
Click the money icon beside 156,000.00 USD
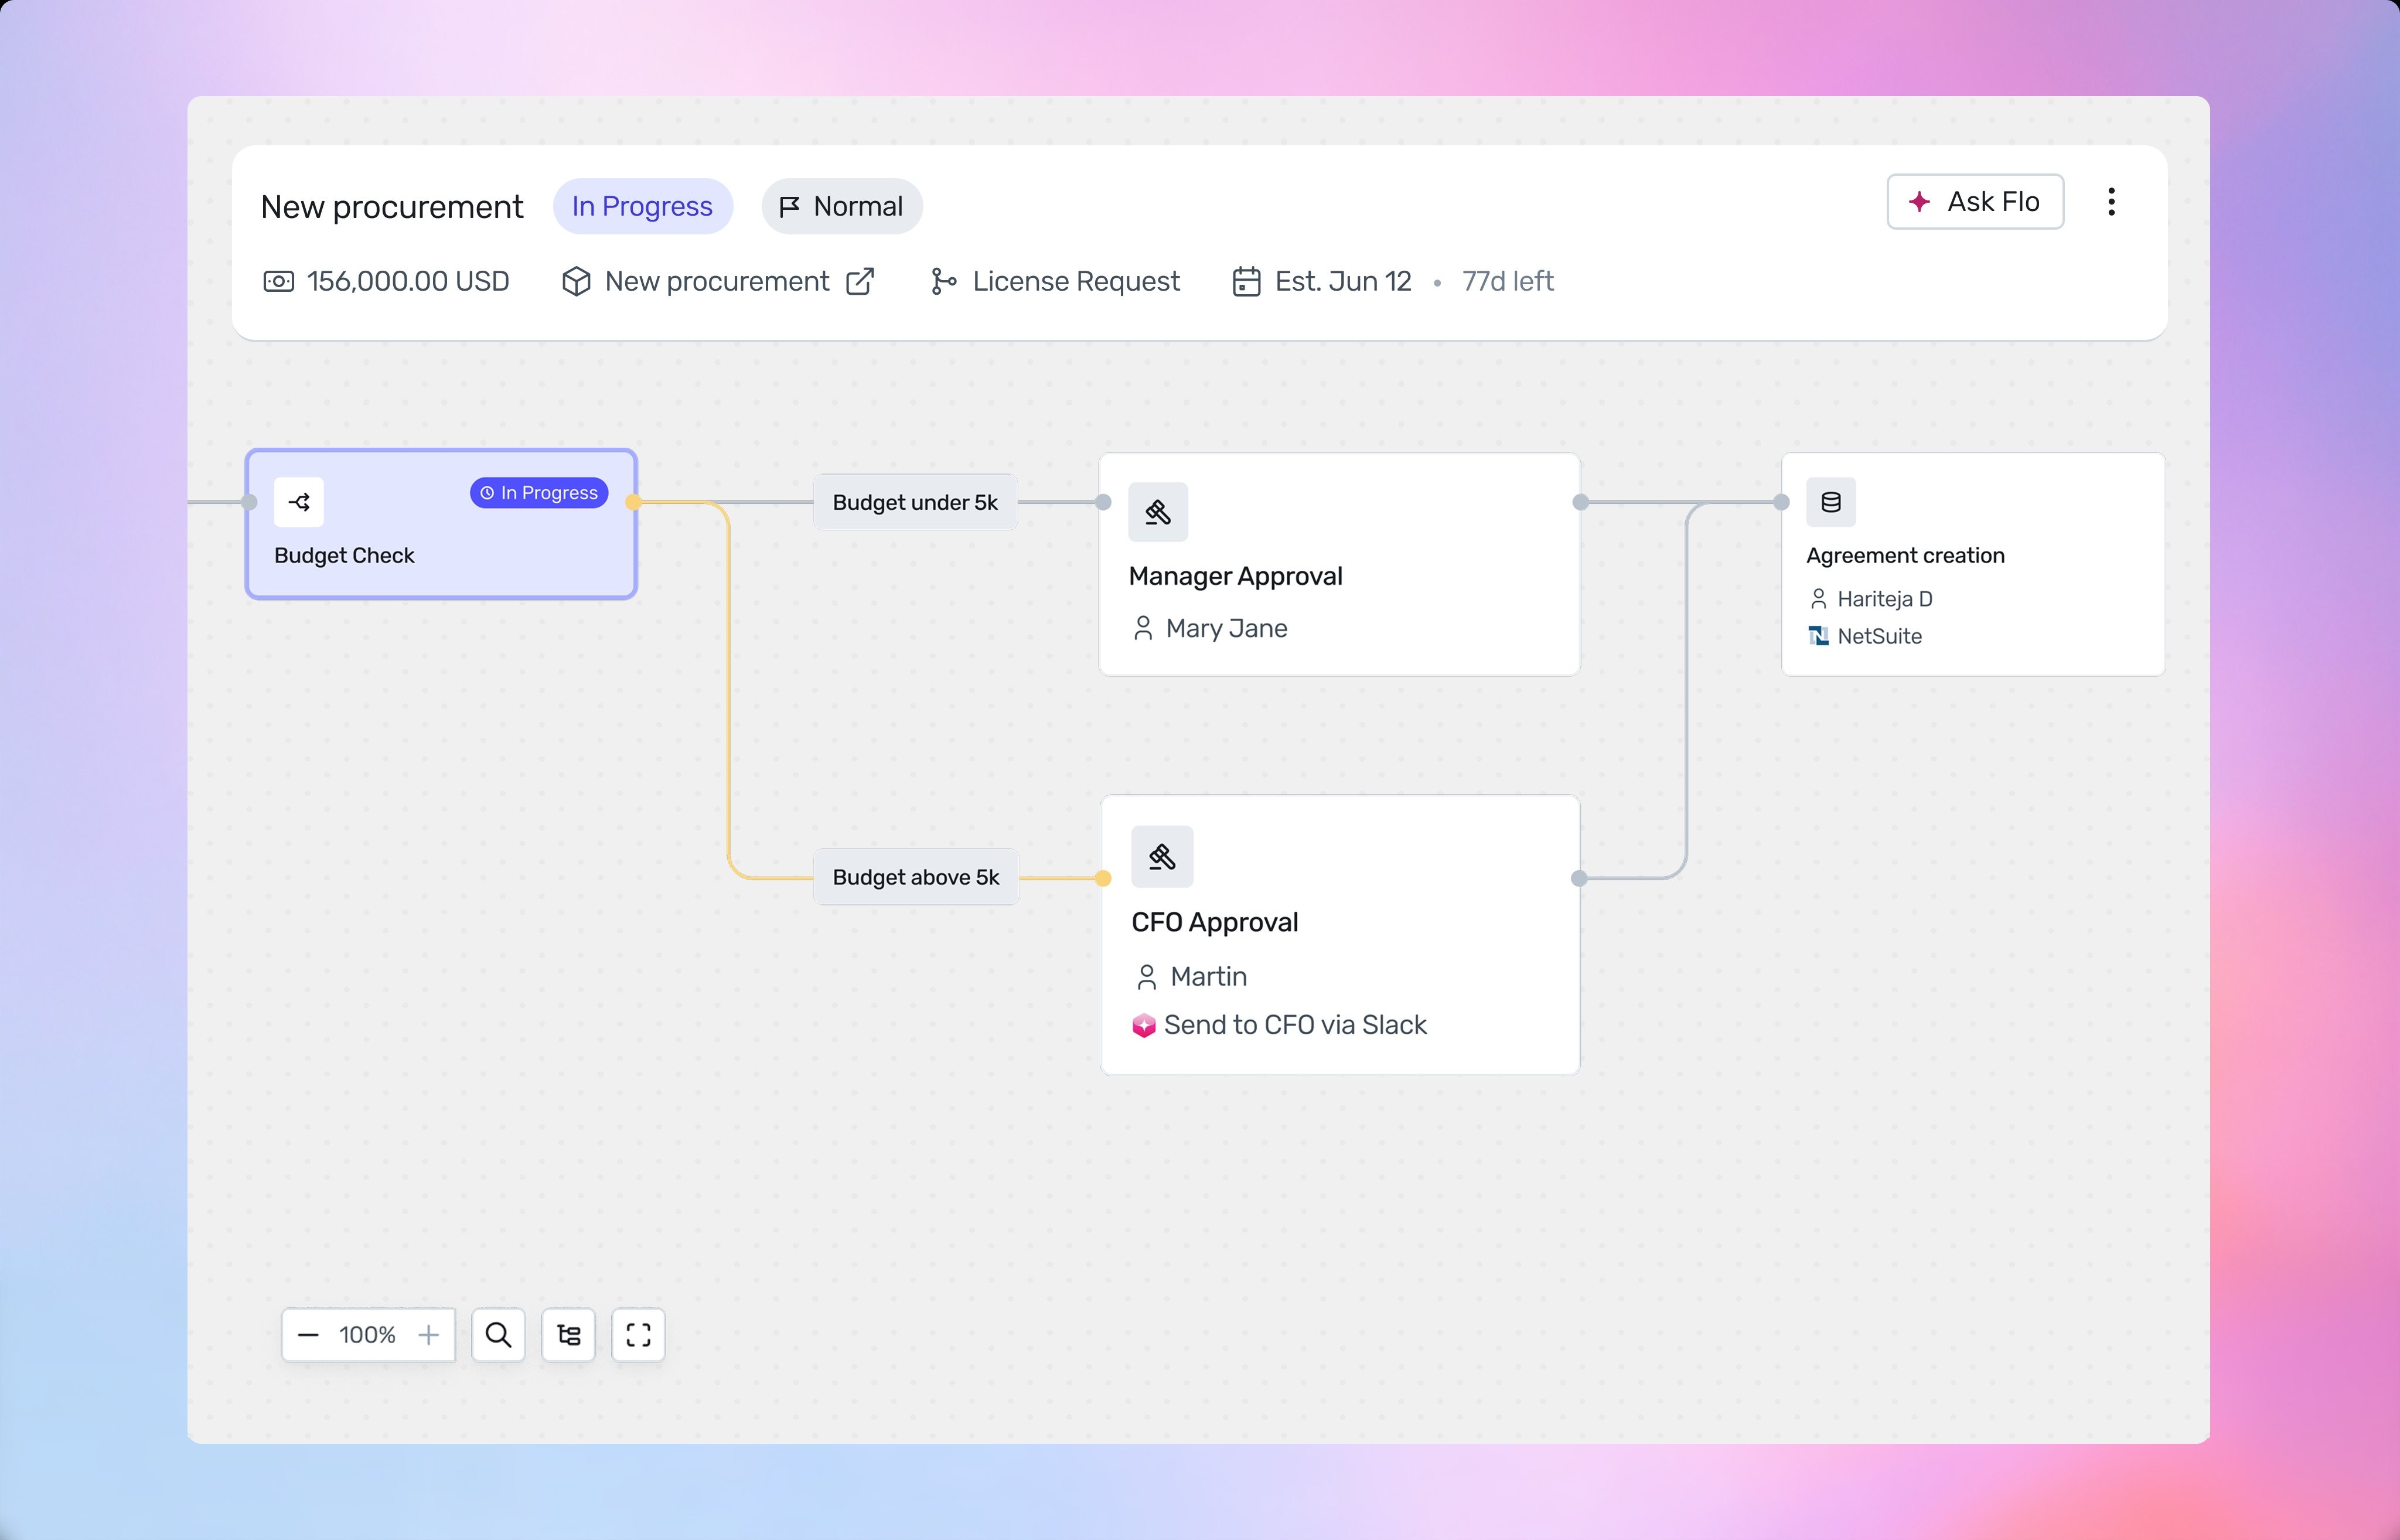278,281
